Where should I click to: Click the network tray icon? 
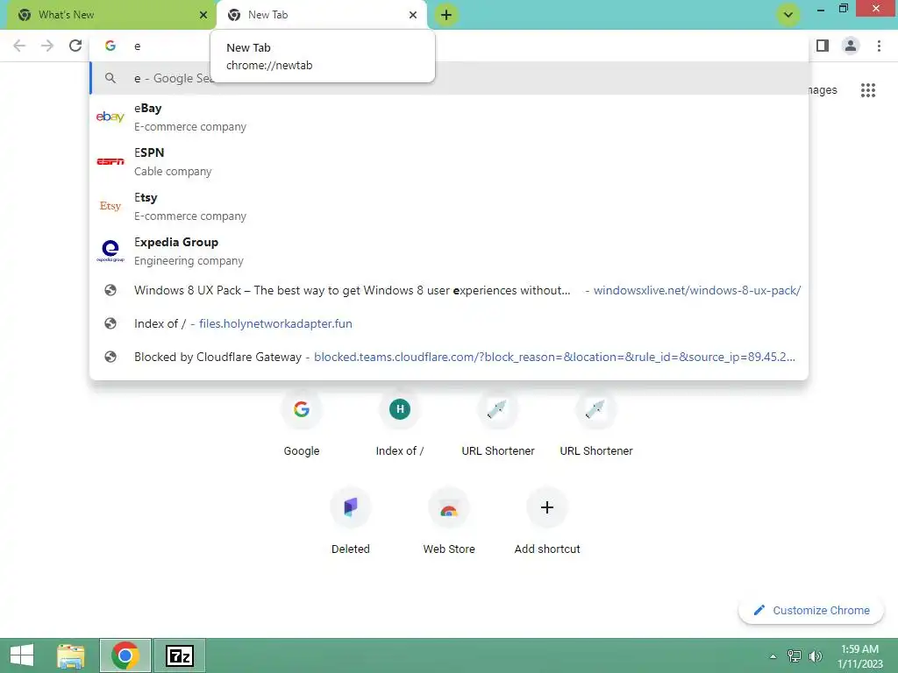[x=795, y=655]
